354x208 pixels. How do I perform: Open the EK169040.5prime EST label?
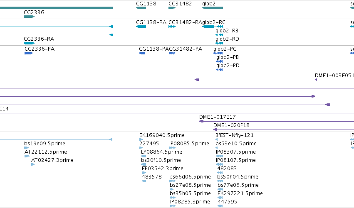[x=162, y=135]
